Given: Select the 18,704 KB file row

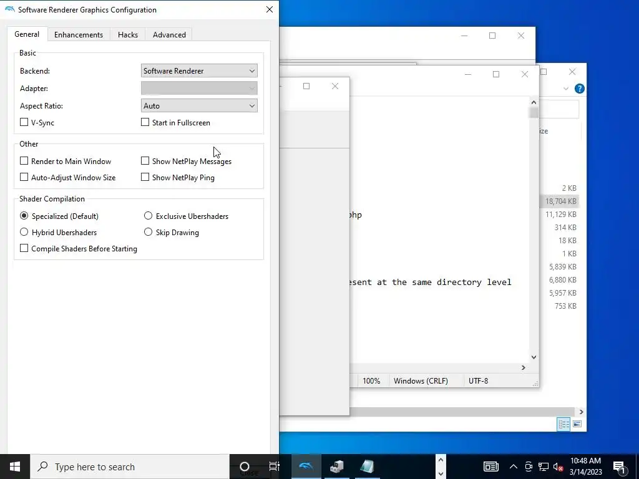Looking at the screenshot, I should 561,201.
